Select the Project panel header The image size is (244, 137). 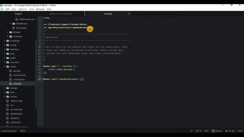pyautogui.click(x=18, y=14)
